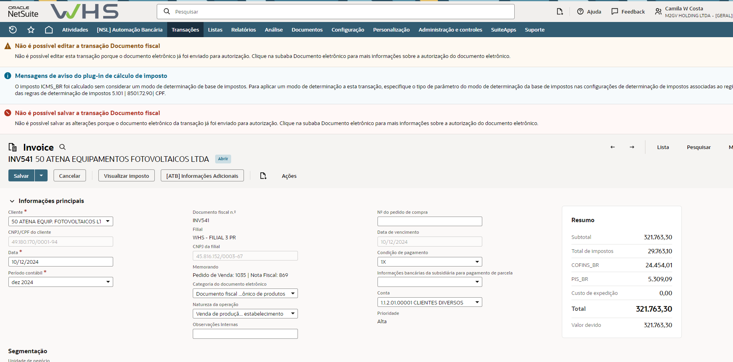Click the Cancelar button

[70, 176]
